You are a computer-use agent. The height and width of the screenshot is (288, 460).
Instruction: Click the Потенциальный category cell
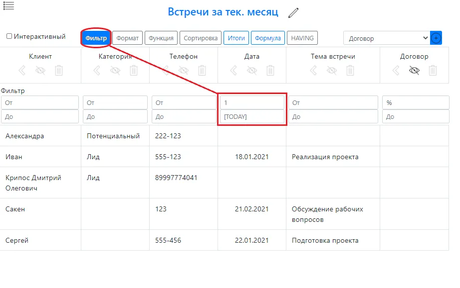click(x=115, y=136)
